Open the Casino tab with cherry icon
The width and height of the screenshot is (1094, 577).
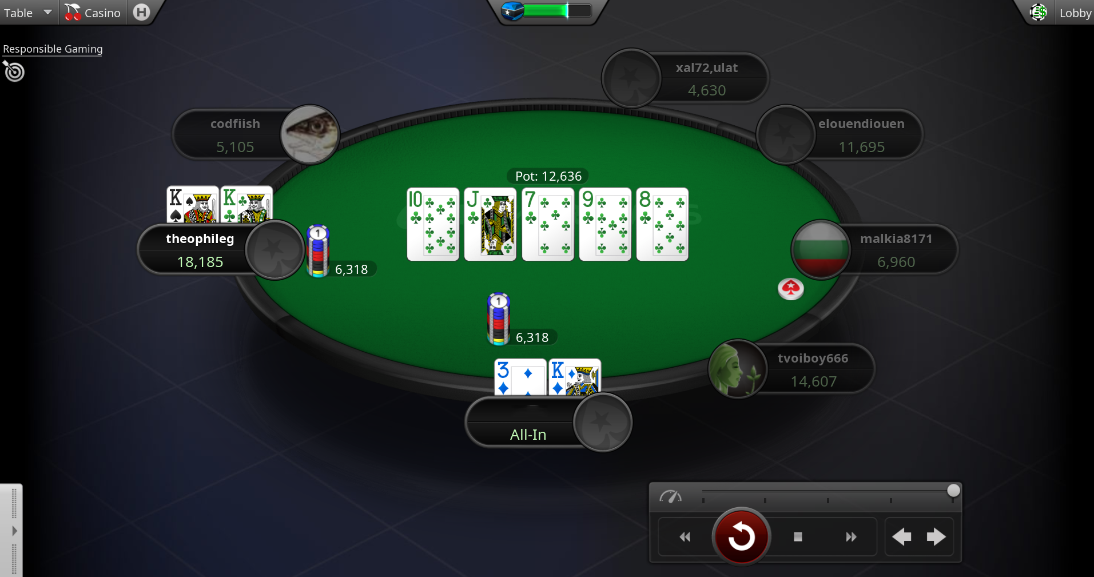pyautogui.click(x=93, y=13)
